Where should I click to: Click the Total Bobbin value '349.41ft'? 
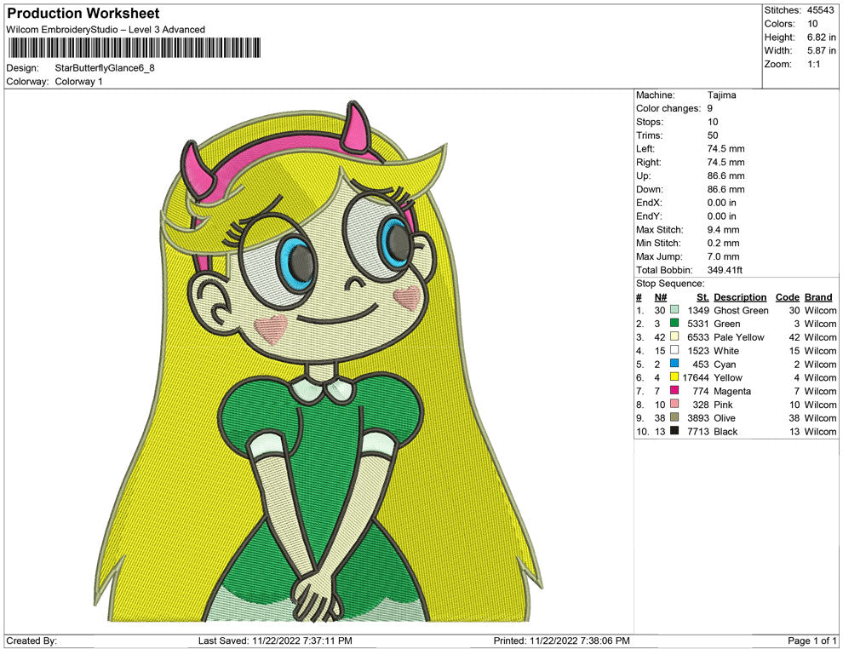coord(725,270)
